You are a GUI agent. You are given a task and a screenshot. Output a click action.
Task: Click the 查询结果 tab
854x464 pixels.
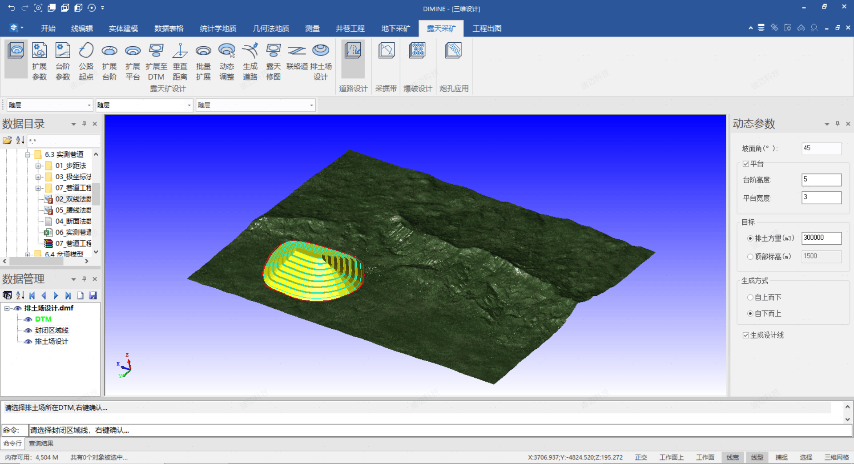(x=41, y=444)
